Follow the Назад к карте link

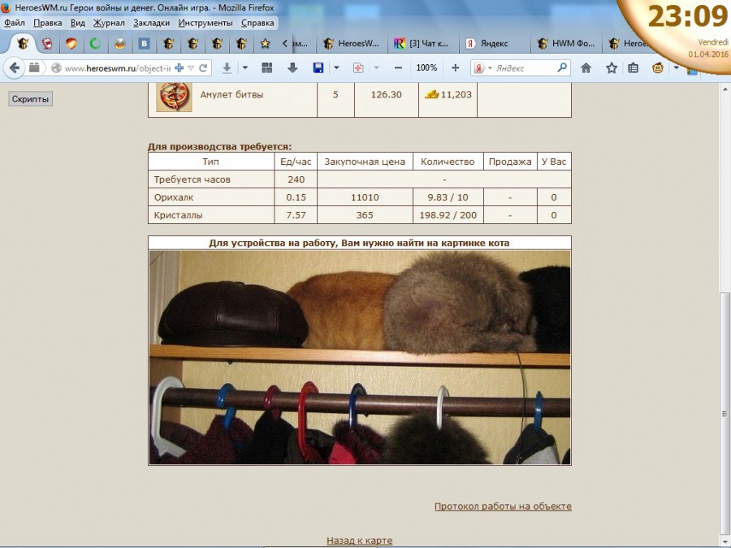pos(359,541)
